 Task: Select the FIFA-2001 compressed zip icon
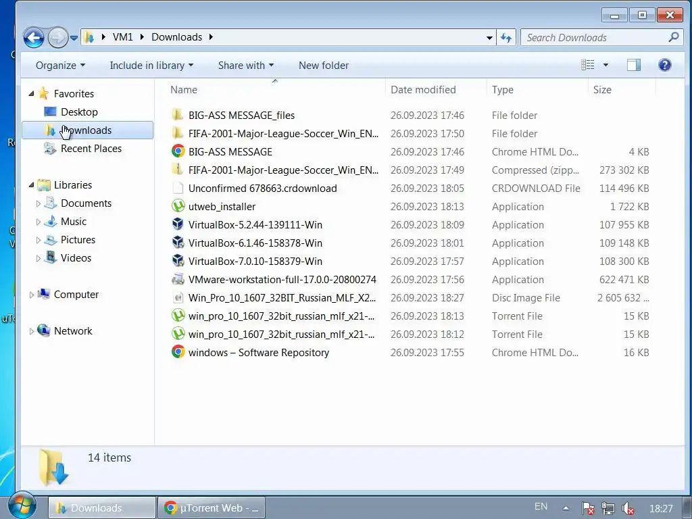click(178, 170)
